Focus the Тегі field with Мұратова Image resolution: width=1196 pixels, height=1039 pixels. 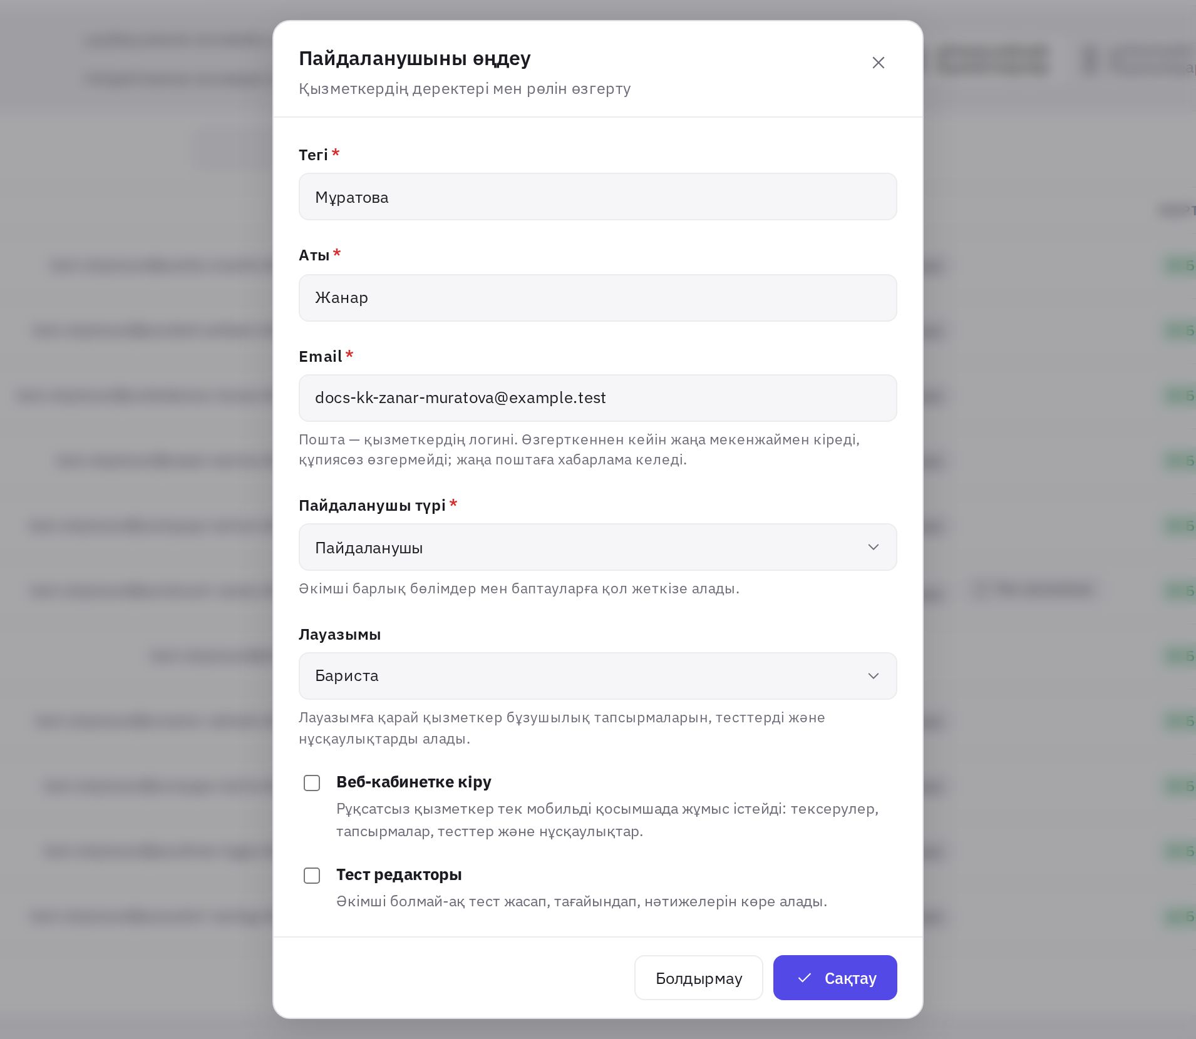pos(597,197)
